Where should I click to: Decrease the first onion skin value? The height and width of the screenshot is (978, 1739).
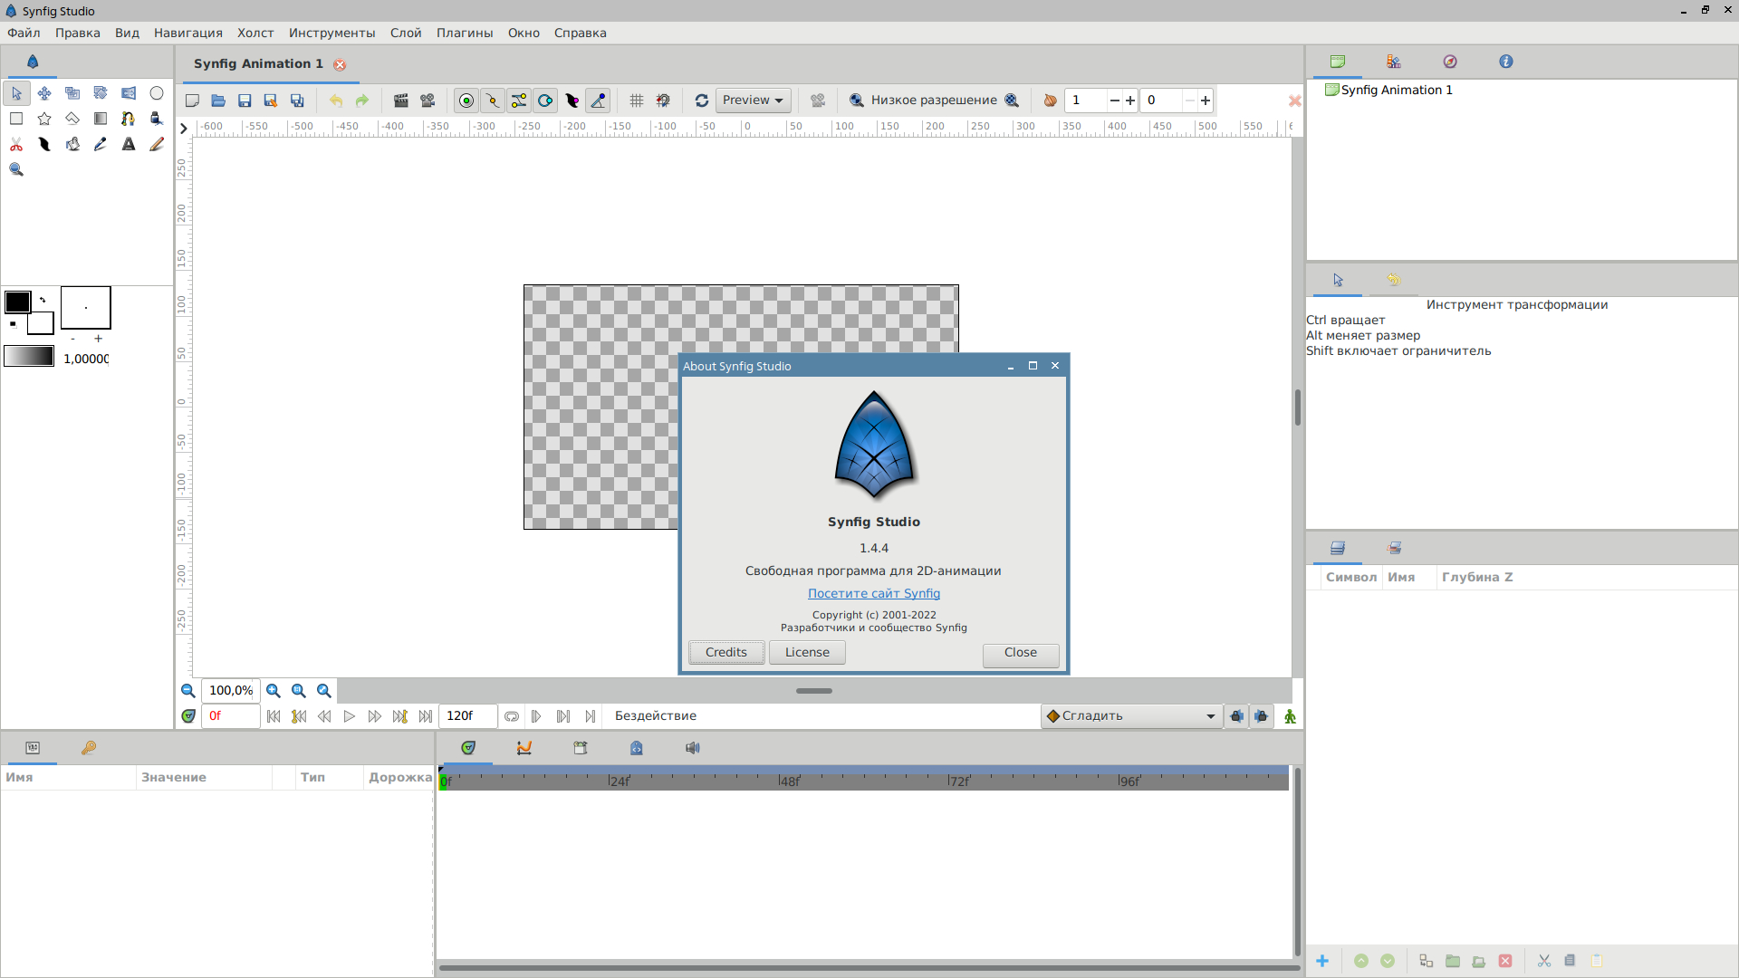coord(1115,101)
